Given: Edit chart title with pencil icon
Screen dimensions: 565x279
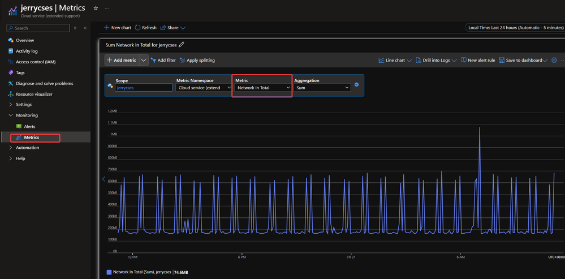Looking at the screenshot, I should point(181,45).
